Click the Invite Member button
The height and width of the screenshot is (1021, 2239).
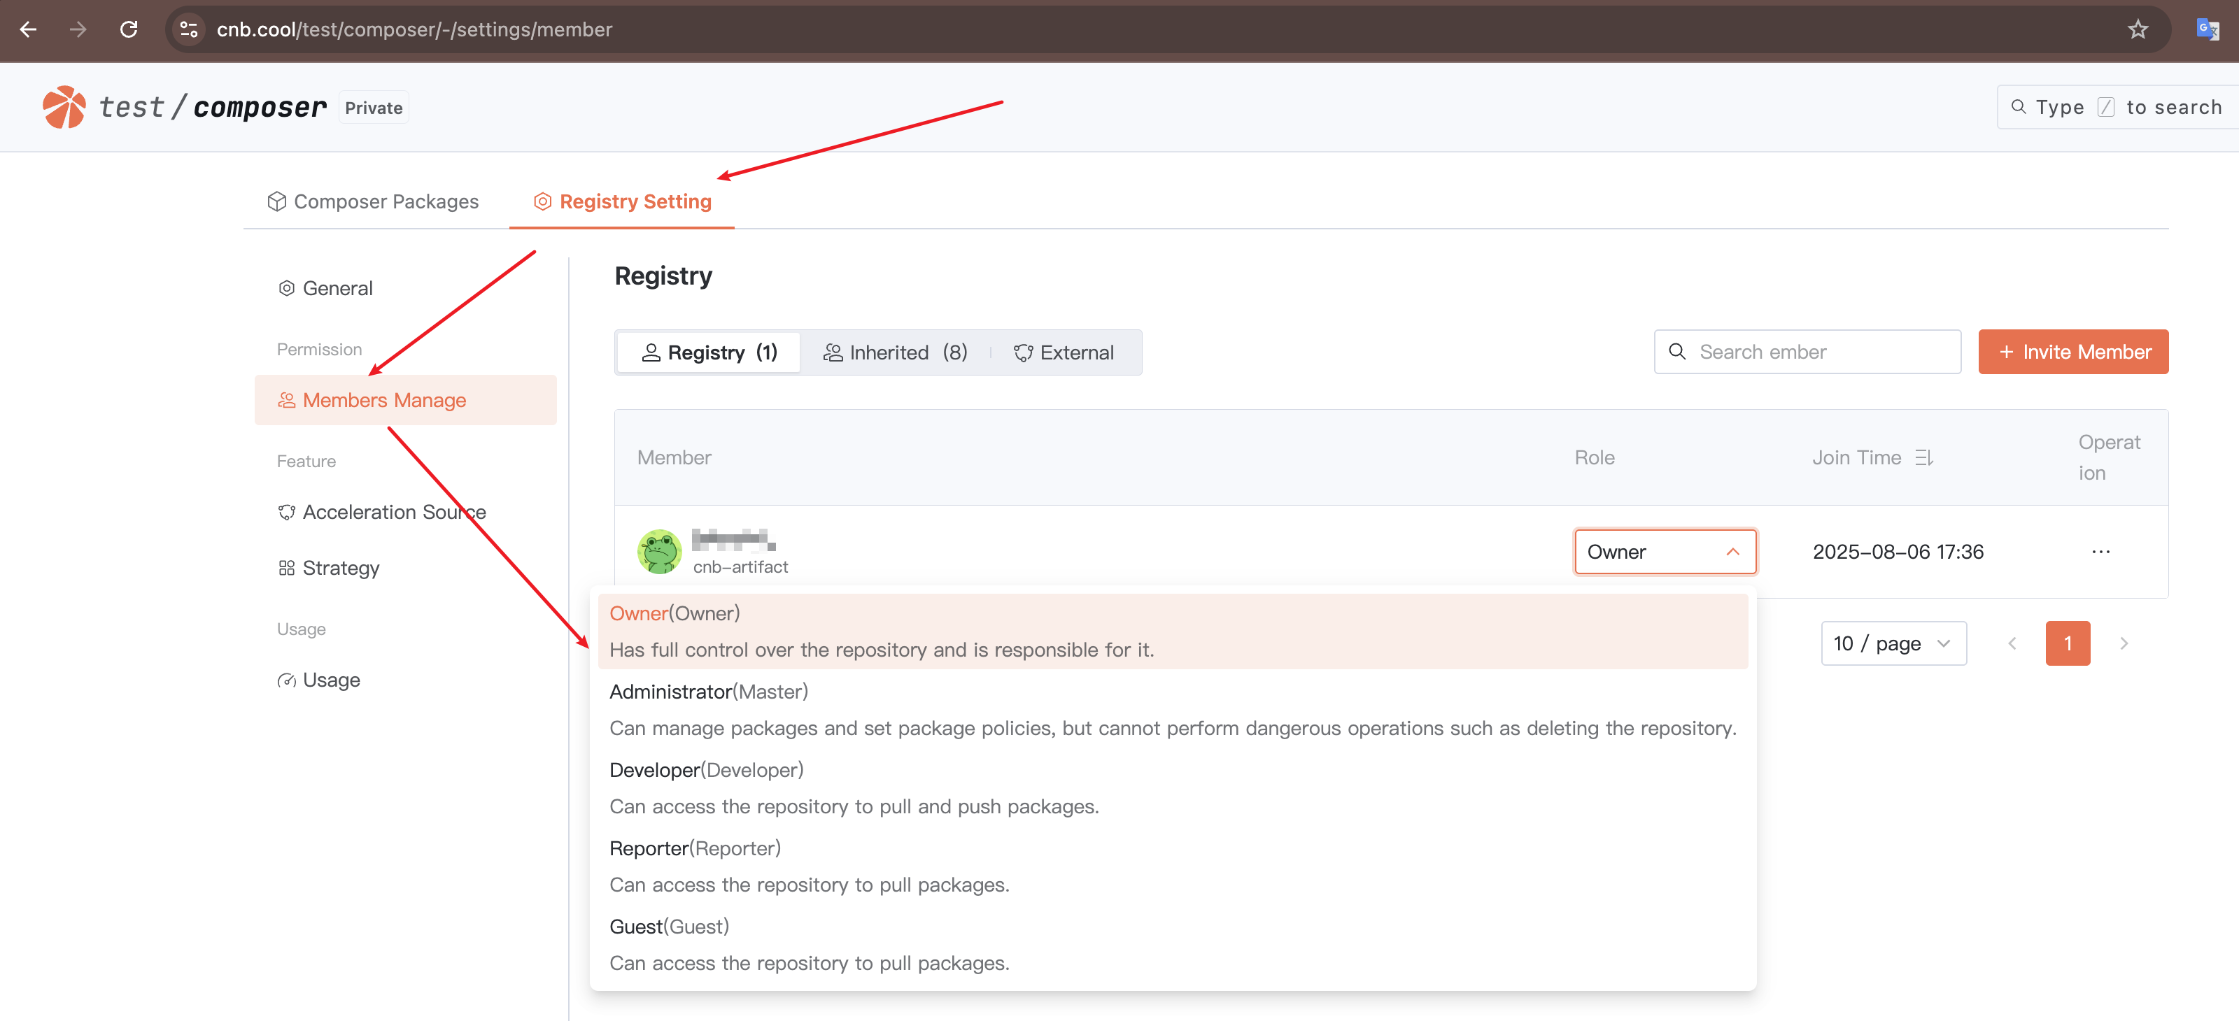[x=2072, y=352]
